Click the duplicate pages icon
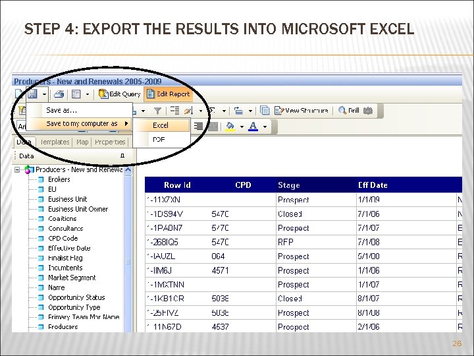The width and height of the screenshot is (474, 356). click(265, 111)
